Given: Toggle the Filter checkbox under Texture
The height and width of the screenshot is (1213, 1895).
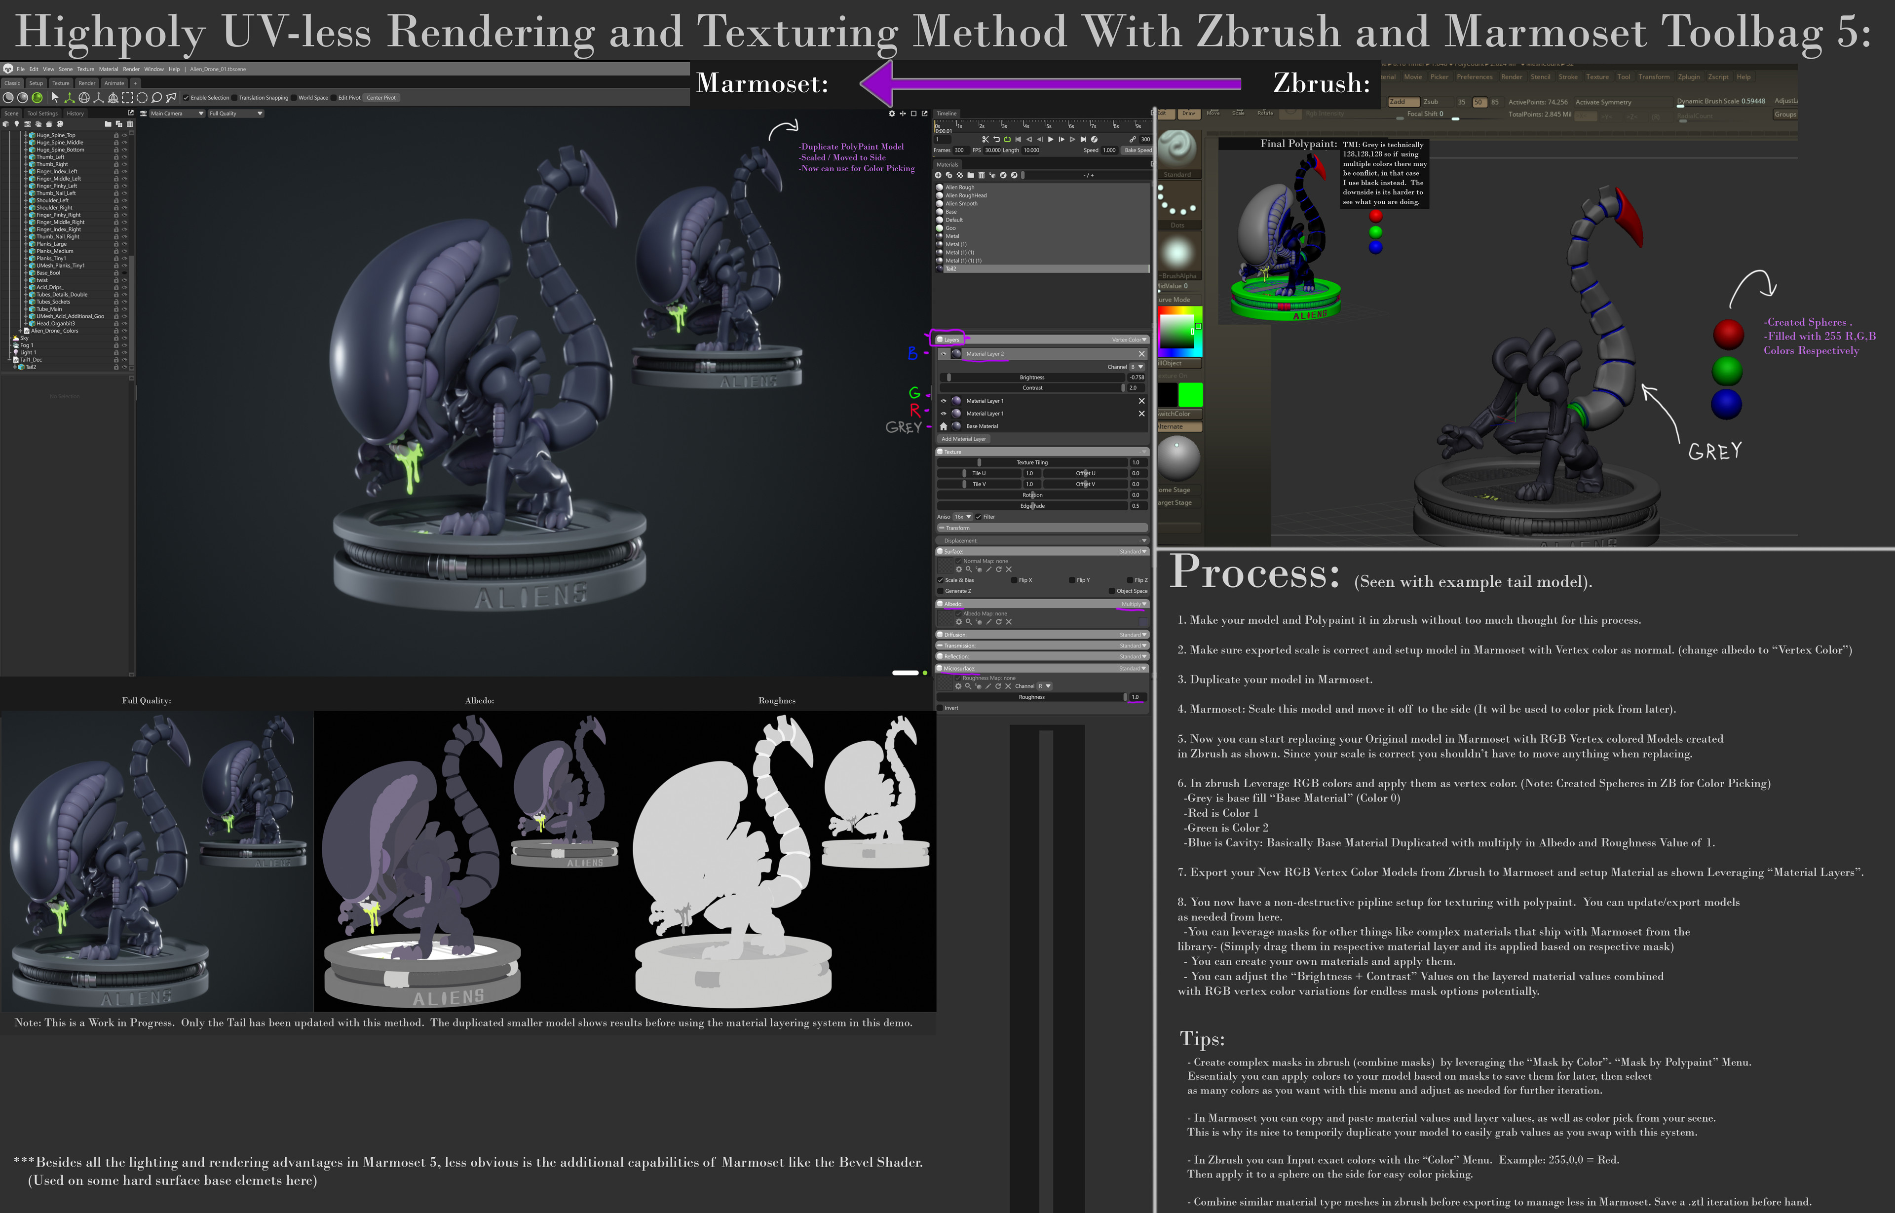Looking at the screenshot, I should 978,517.
